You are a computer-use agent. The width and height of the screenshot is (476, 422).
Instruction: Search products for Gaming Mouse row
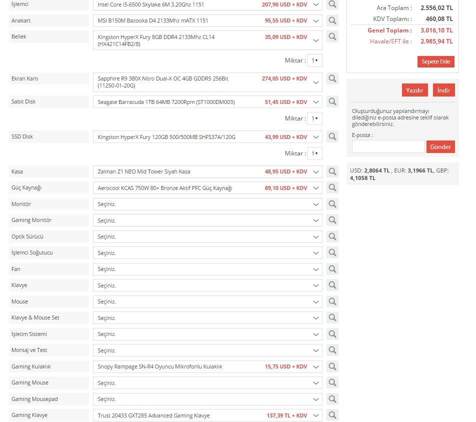(x=332, y=382)
